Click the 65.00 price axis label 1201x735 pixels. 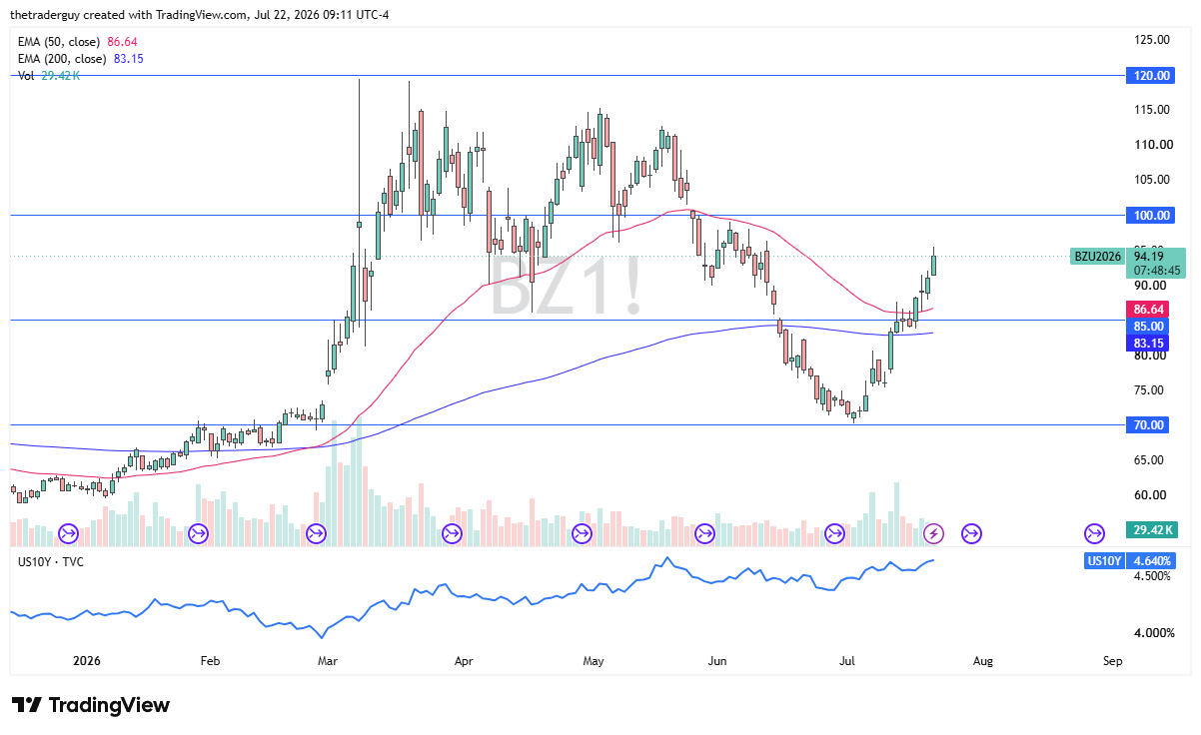[x=1151, y=460]
